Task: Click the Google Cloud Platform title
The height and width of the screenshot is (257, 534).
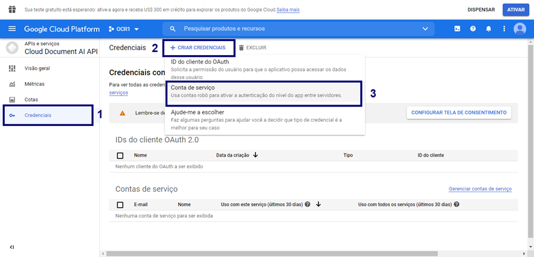Action: (x=62, y=29)
